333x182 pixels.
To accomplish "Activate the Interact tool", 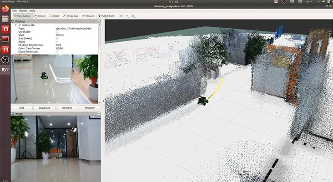I will tap(40, 16).
